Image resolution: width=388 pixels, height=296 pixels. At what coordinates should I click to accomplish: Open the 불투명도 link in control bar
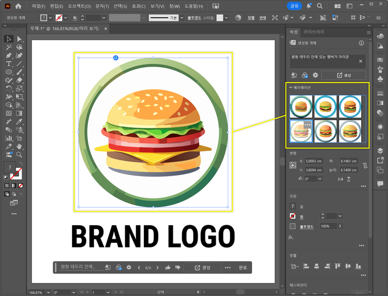pyautogui.click(x=194, y=18)
